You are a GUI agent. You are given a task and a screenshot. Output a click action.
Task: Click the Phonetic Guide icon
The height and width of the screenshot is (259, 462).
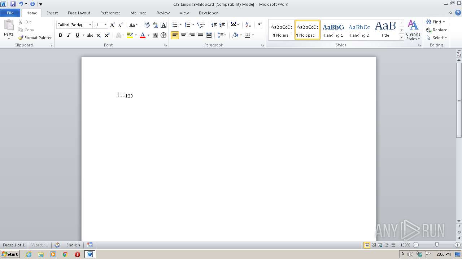pos(155,25)
